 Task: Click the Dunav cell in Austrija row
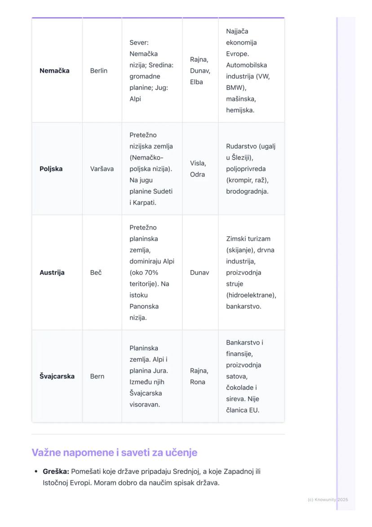pyautogui.click(x=199, y=272)
